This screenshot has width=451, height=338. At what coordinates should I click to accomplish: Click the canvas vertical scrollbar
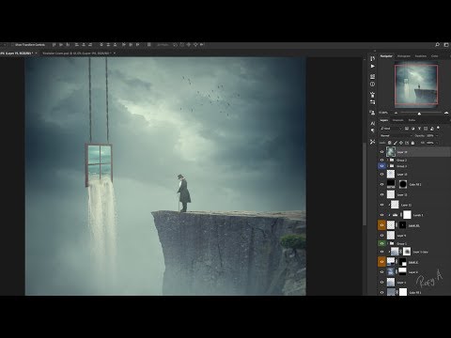pyautogui.click(x=365, y=184)
